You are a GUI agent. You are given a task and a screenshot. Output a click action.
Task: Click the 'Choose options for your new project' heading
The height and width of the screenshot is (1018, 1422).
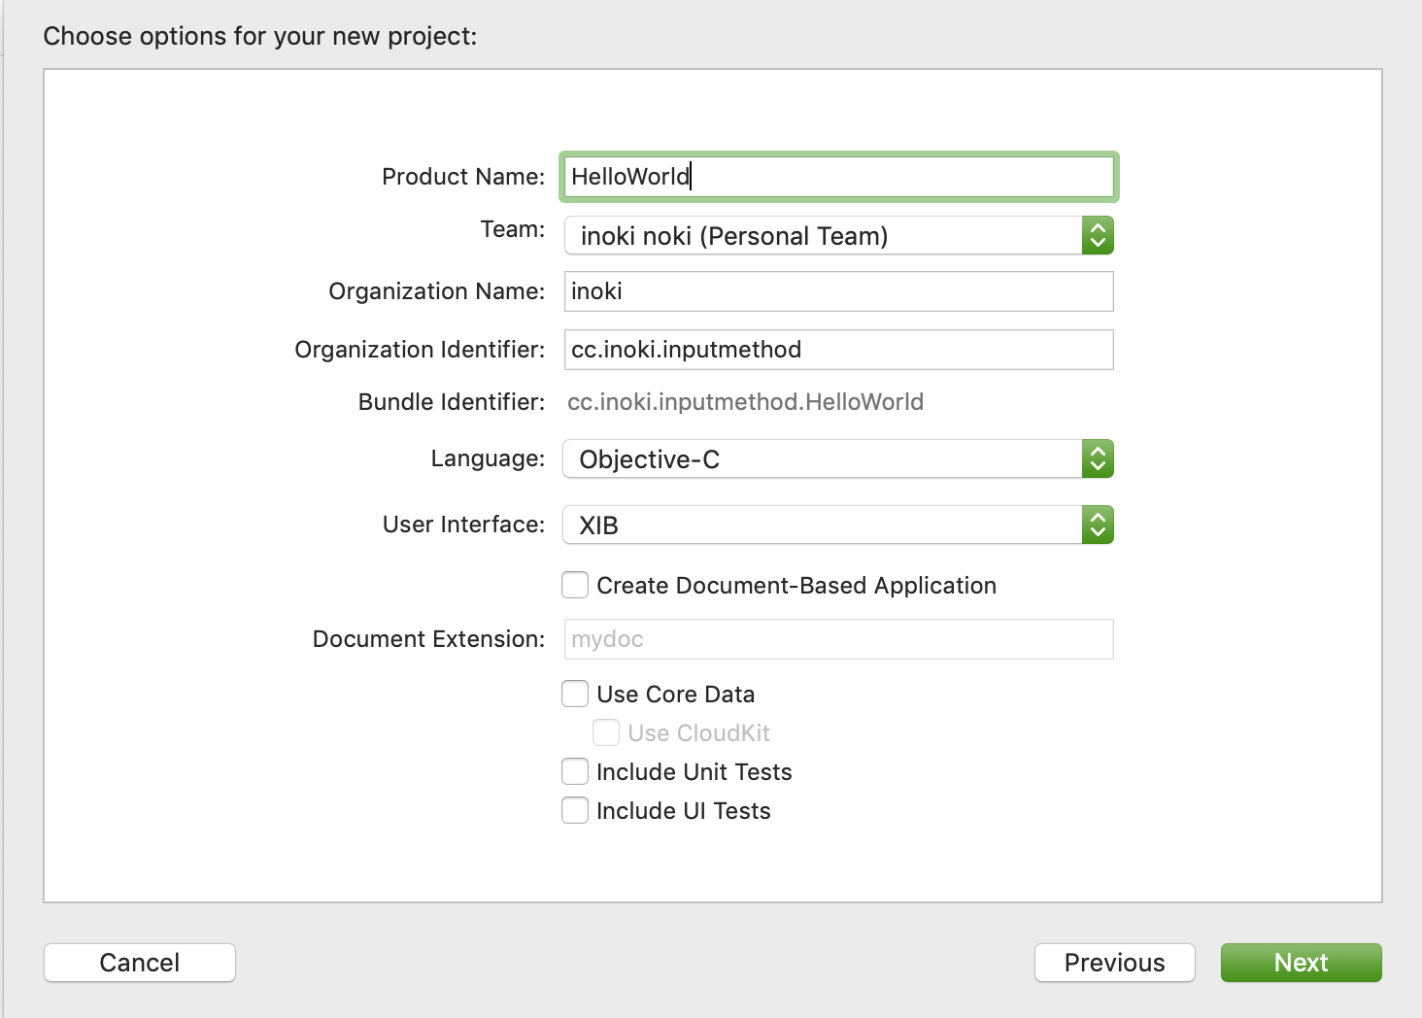pyautogui.click(x=260, y=37)
